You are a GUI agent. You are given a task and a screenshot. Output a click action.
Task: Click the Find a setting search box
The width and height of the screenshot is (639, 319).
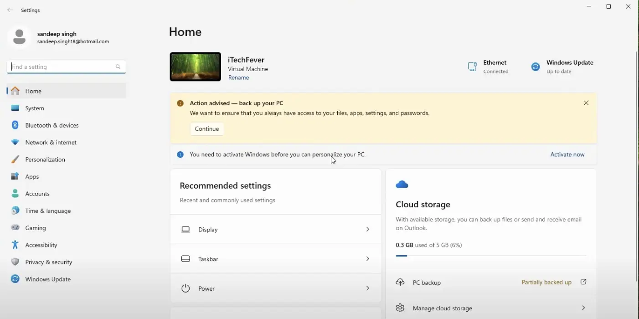[67, 67]
